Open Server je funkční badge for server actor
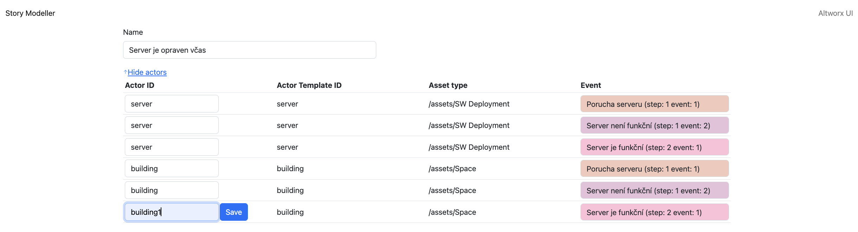This screenshot has height=232, width=858. (x=654, y=147)
